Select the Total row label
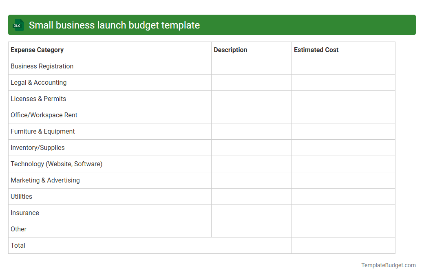This screenshot has width=424, height=277. [18, 245]
